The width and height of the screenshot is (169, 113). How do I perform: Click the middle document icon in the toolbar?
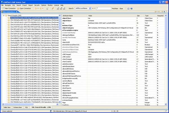point(61,8)
